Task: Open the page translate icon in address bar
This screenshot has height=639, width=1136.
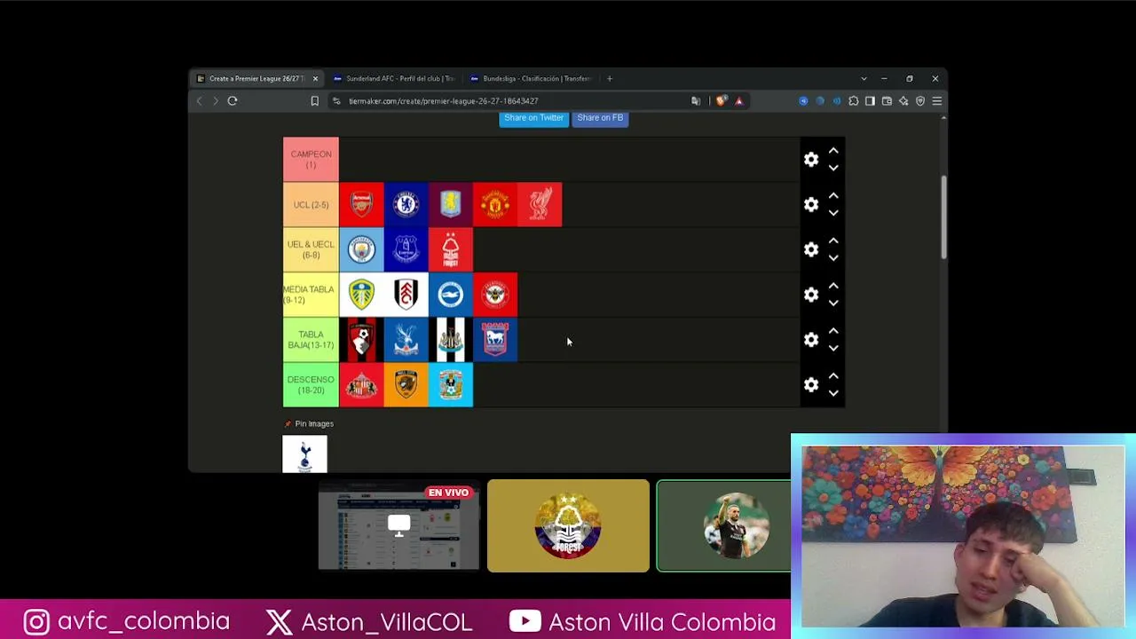Action: coord(696,101)
